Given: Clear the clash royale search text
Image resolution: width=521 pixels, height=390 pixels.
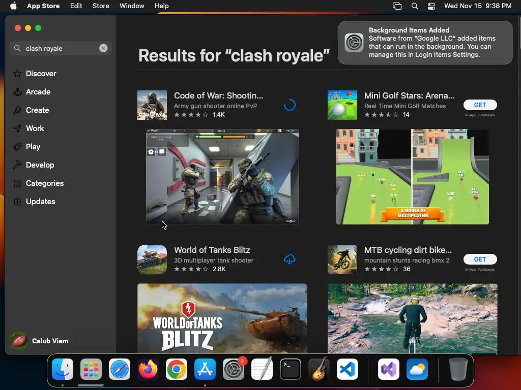Looking at the screenshot, I should [x=103, y=48].
